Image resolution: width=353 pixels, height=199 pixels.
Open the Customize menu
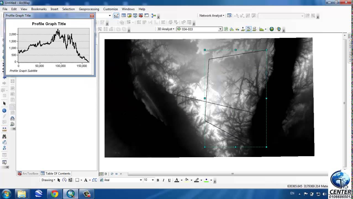pyautogui.click(x=110, y=9)
